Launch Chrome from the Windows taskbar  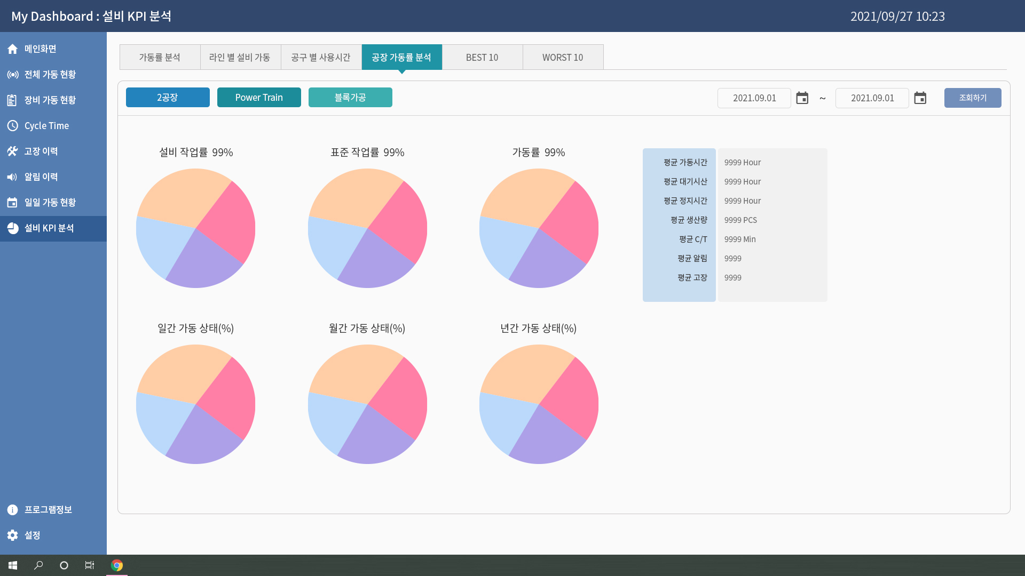tap(117, 565)
